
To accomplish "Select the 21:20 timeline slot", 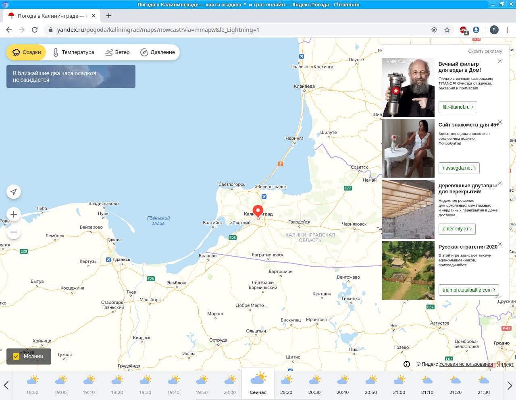I will click(456, 385).
